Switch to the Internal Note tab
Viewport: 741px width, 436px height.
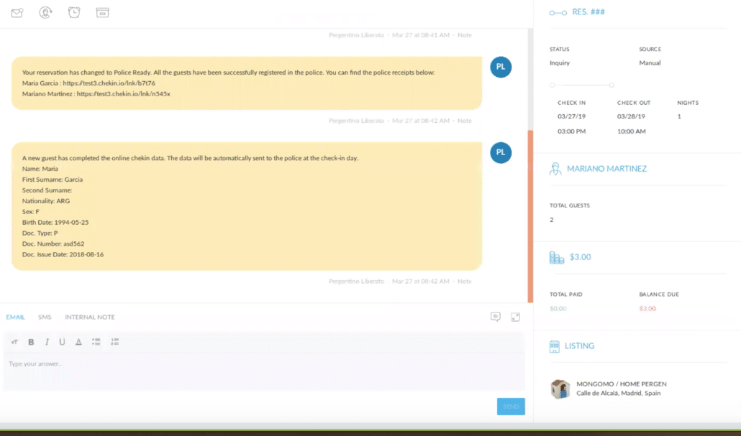89,317
